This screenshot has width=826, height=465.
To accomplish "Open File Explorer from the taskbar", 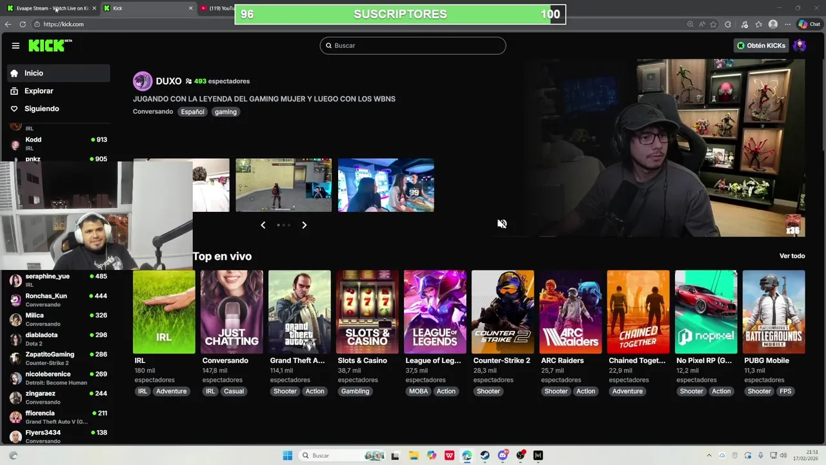I will [x=414, y=455].
